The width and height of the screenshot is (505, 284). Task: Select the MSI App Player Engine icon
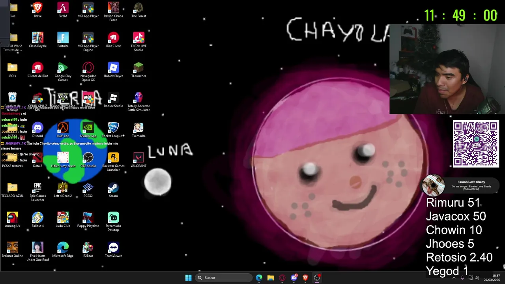click(88, 42)
